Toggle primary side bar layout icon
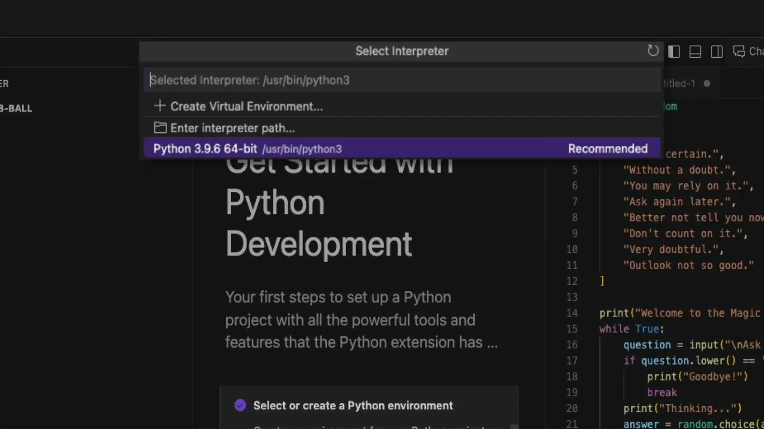764x429 pixels. click(674, 52)
